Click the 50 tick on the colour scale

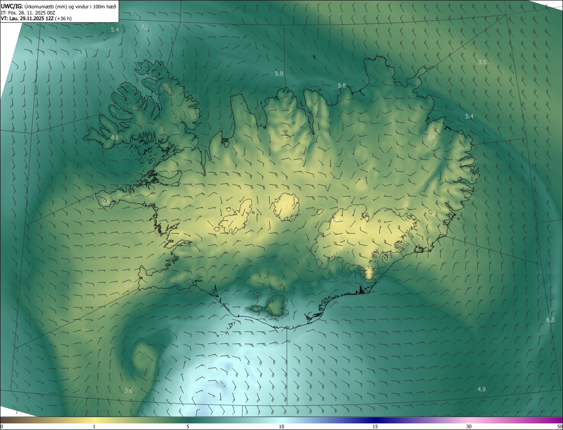pyautogui.click(x=559, y=426)
